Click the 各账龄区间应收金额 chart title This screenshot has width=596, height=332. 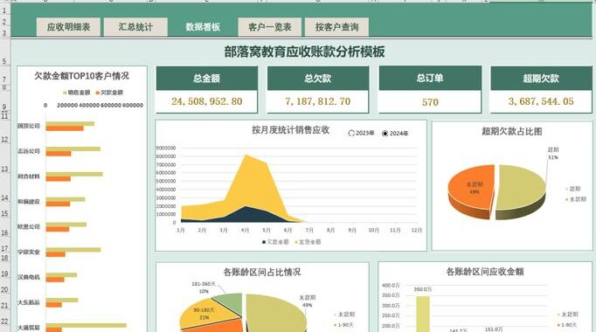pos(485,272)
